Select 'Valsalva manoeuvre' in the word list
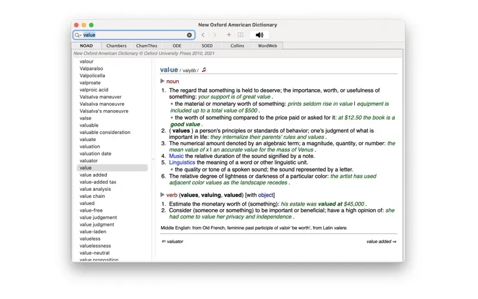Image resolution: width=478 pixels, height=299 pixels. click(x=102, y=103)
